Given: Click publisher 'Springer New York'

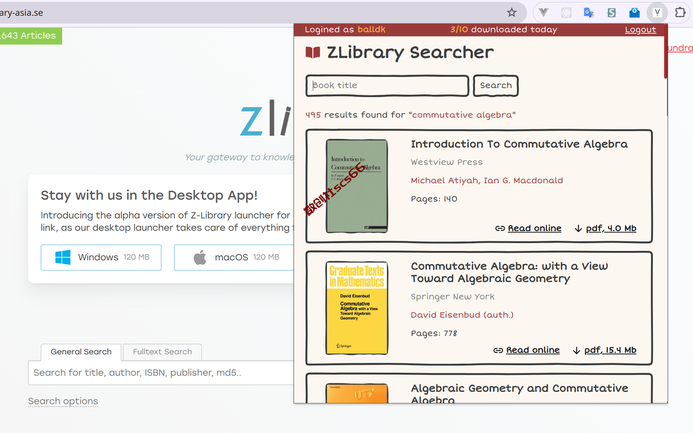Looking at the screenshot, I should (453, 297).
